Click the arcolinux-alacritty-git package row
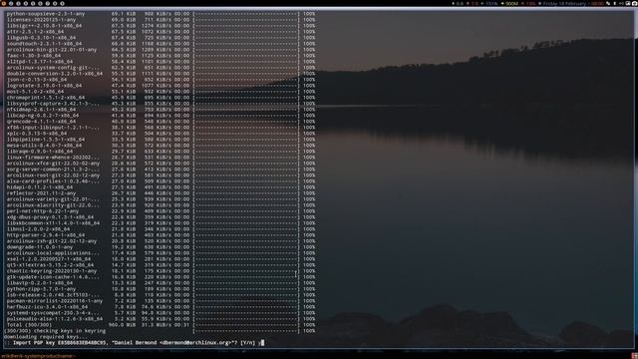 160,205
